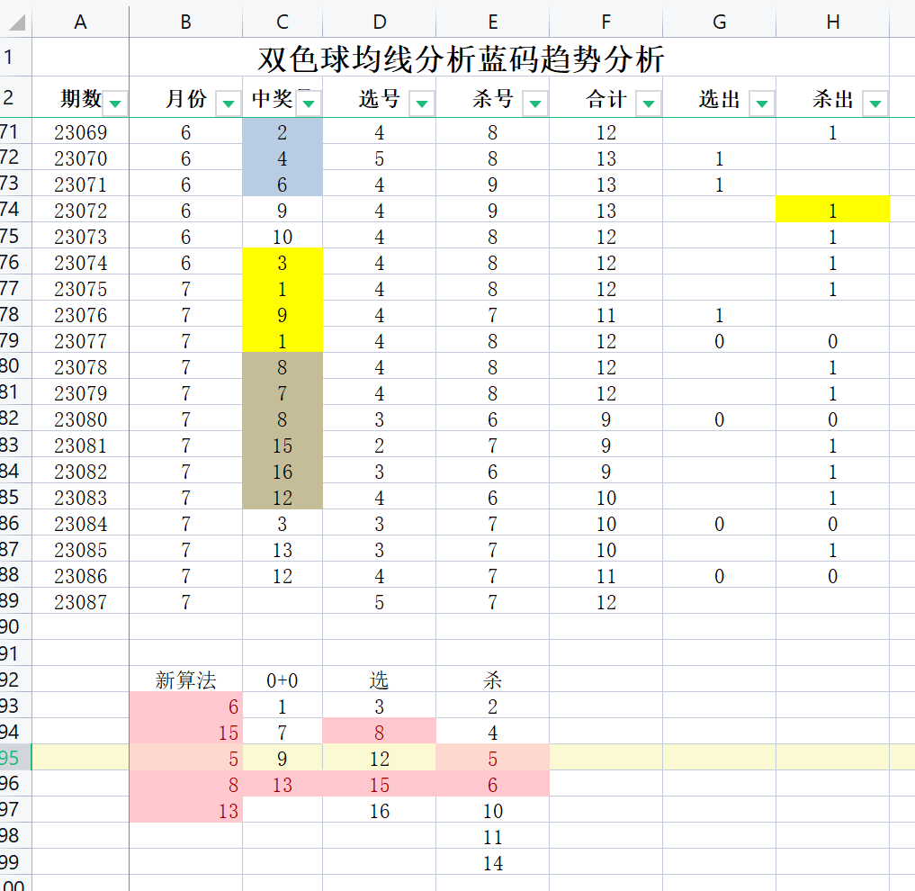Image resolution: width=915 pixels, height=891 pixels.
Task: Select the pink cell with value 15 in column B
Action: [x=185, y=733]
